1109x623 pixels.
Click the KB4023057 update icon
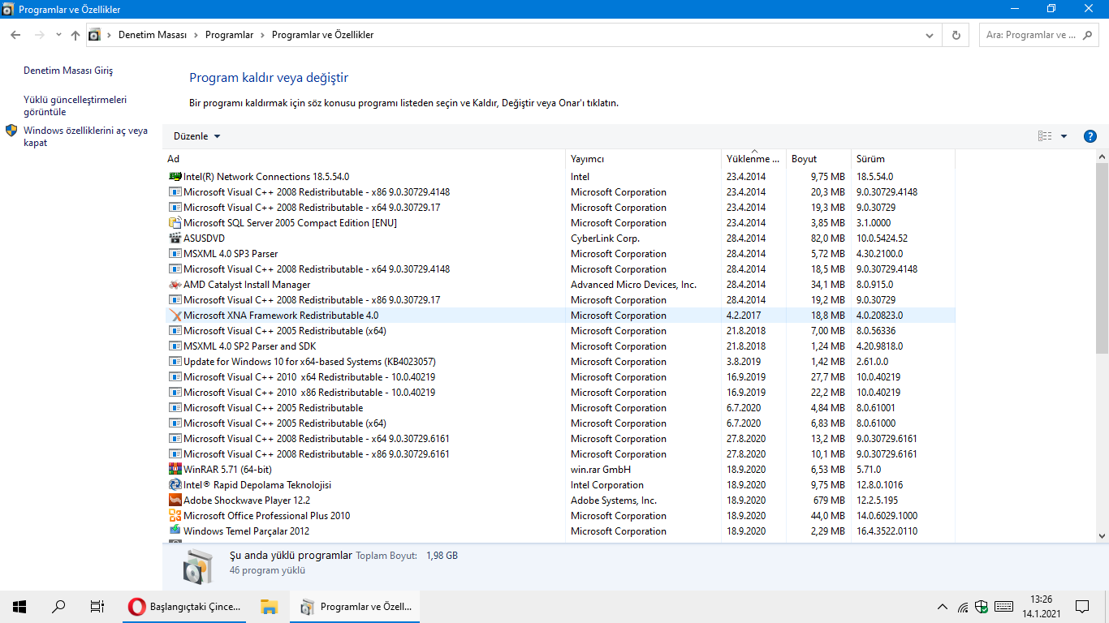(175, 361)
